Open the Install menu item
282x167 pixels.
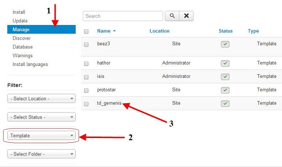19,12
